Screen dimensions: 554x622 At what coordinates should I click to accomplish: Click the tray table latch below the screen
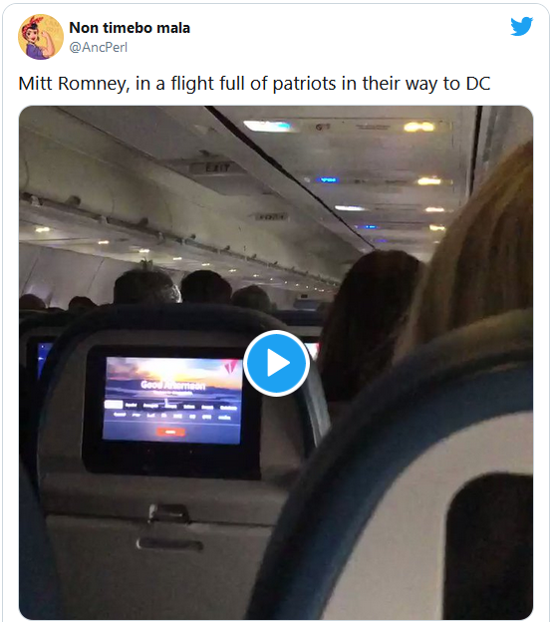169,513
